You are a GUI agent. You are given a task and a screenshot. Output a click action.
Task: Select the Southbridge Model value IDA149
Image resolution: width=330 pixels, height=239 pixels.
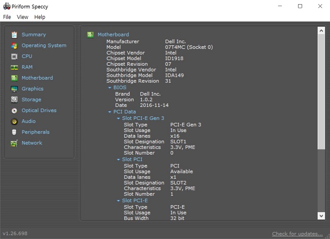[174, 76]
